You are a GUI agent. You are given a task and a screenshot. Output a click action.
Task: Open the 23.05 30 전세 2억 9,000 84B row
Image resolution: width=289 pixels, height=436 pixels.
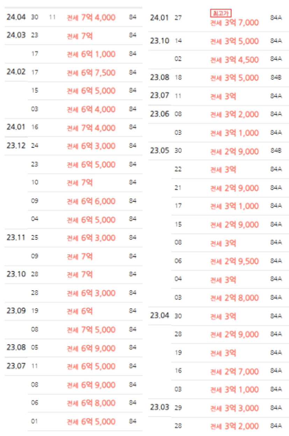218,151
